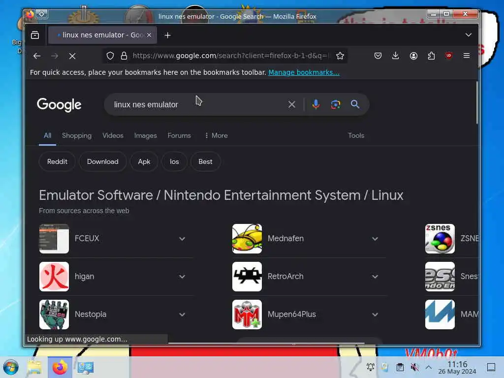Open the RetroArch thumbnail
Screen dimensions: 504x378
coord(247,277)
